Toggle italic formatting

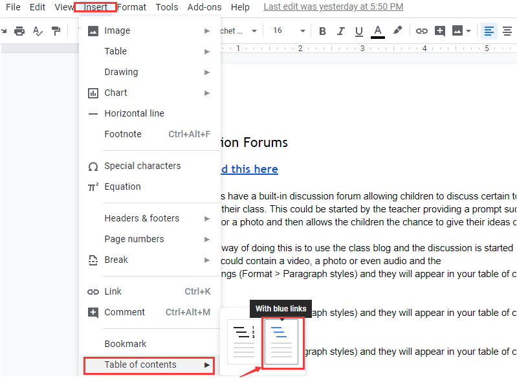click(341, 31)
